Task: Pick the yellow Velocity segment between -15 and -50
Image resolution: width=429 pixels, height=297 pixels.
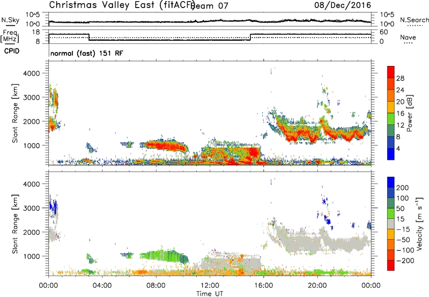Action: tap(391, 234)
